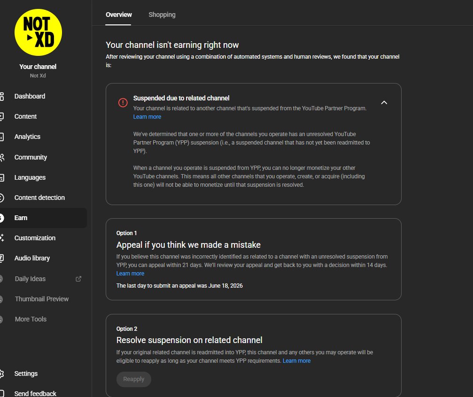Click the 'Option 1' label
Viewport: 473px width, 397px height.
(127, 233)
